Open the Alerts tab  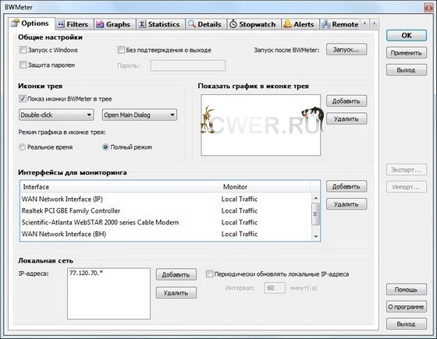click(x=300, y=24)
